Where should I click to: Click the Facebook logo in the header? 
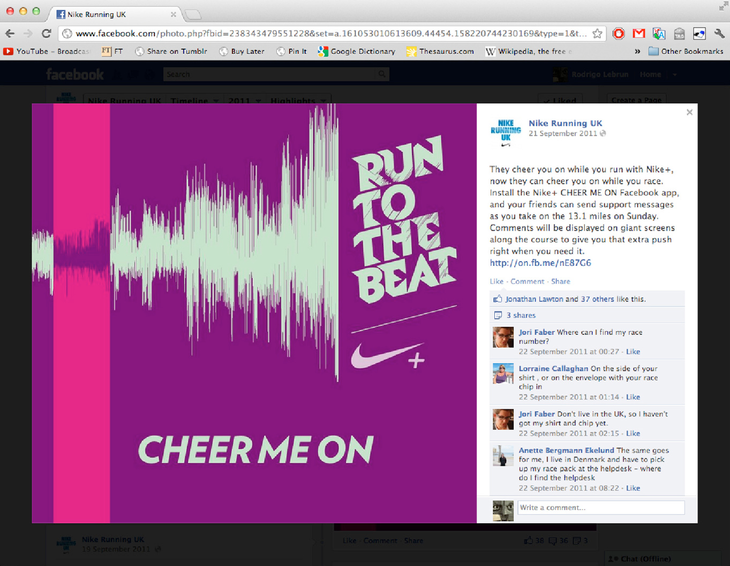click(x=75, y=74)
